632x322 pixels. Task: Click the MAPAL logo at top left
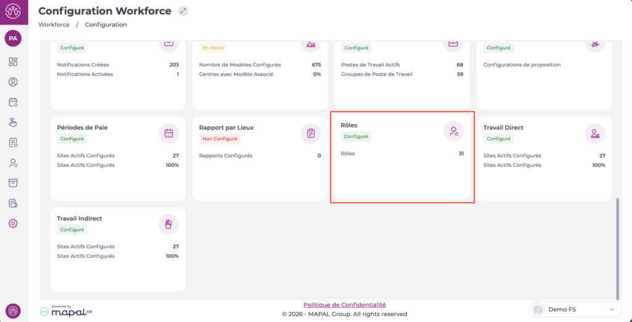(13, 12)
